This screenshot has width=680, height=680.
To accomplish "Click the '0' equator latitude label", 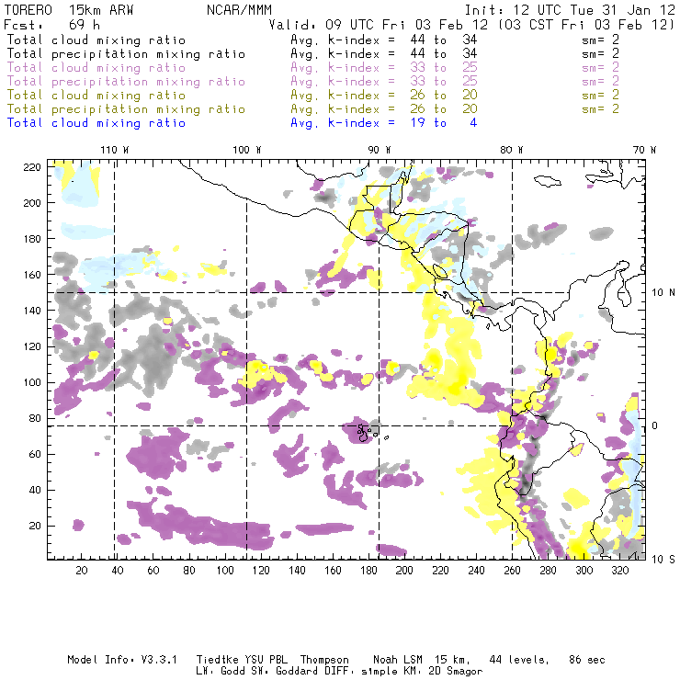I will [655, 425].
